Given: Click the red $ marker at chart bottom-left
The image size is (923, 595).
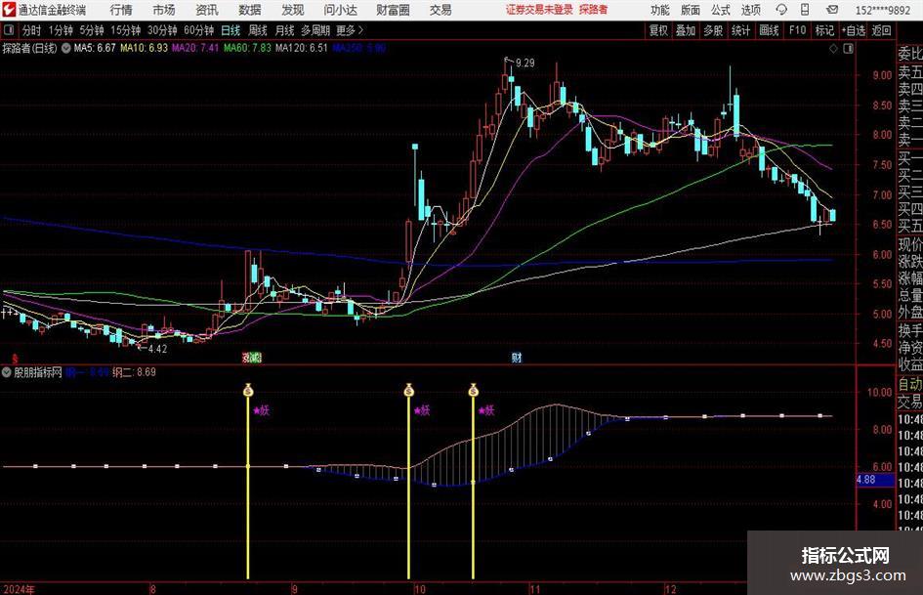Looking at the screenshot, I should pyautogui.click(x=15, y=359).
